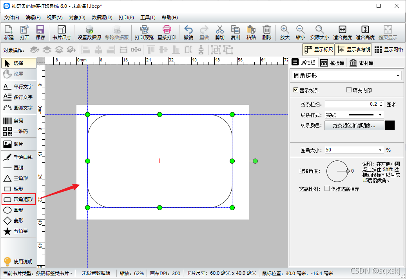
Task: Select the 三角形 triangle tool
Action: pyautogui.click(x=19, y=178)
